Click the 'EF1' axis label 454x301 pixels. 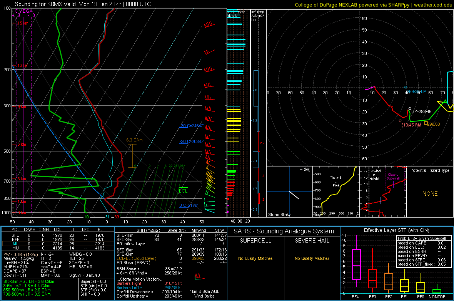coord(404,297)
